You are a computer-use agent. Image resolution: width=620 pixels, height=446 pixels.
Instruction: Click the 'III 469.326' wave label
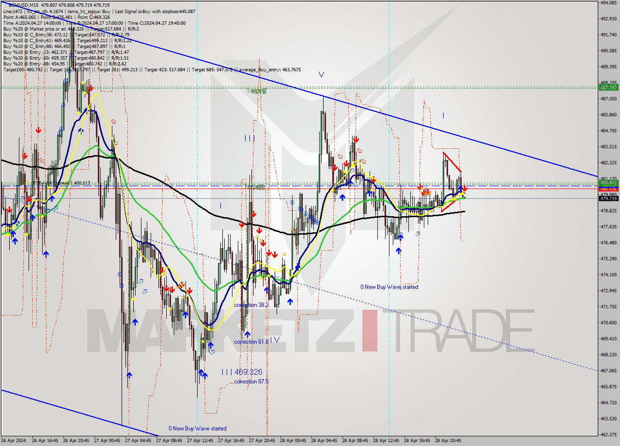242,372
